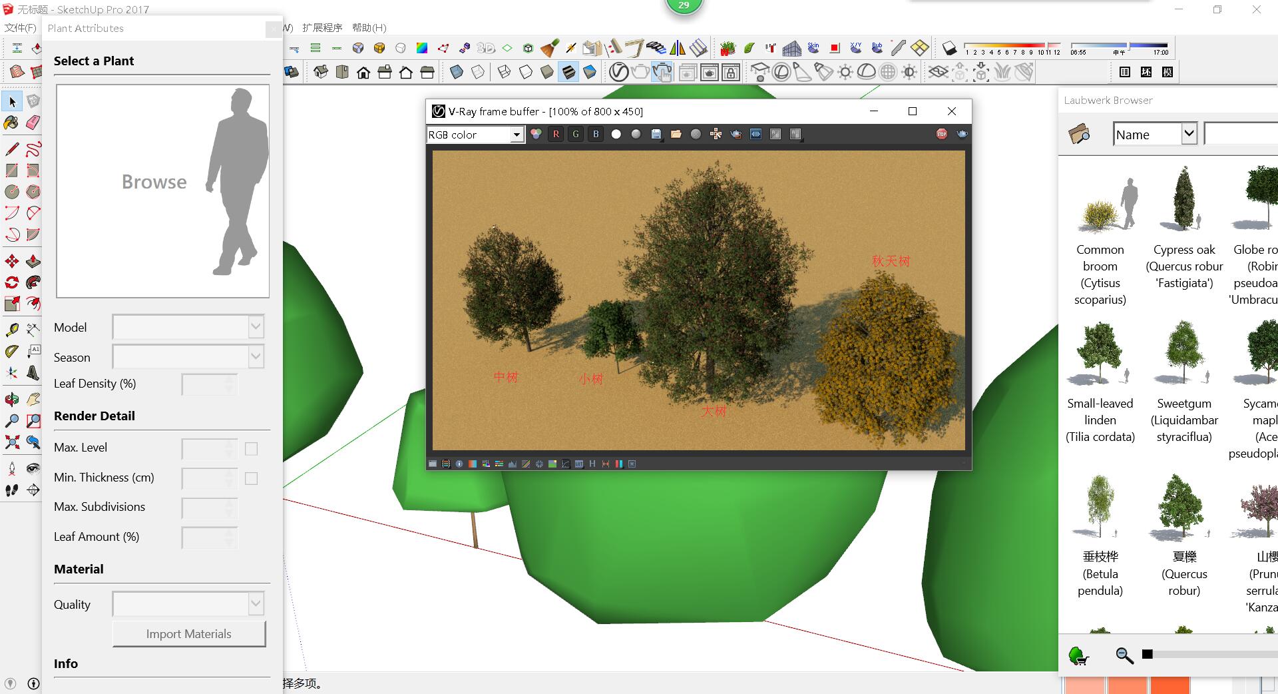Switch to alpha channel white circle

tap(616, 135)
